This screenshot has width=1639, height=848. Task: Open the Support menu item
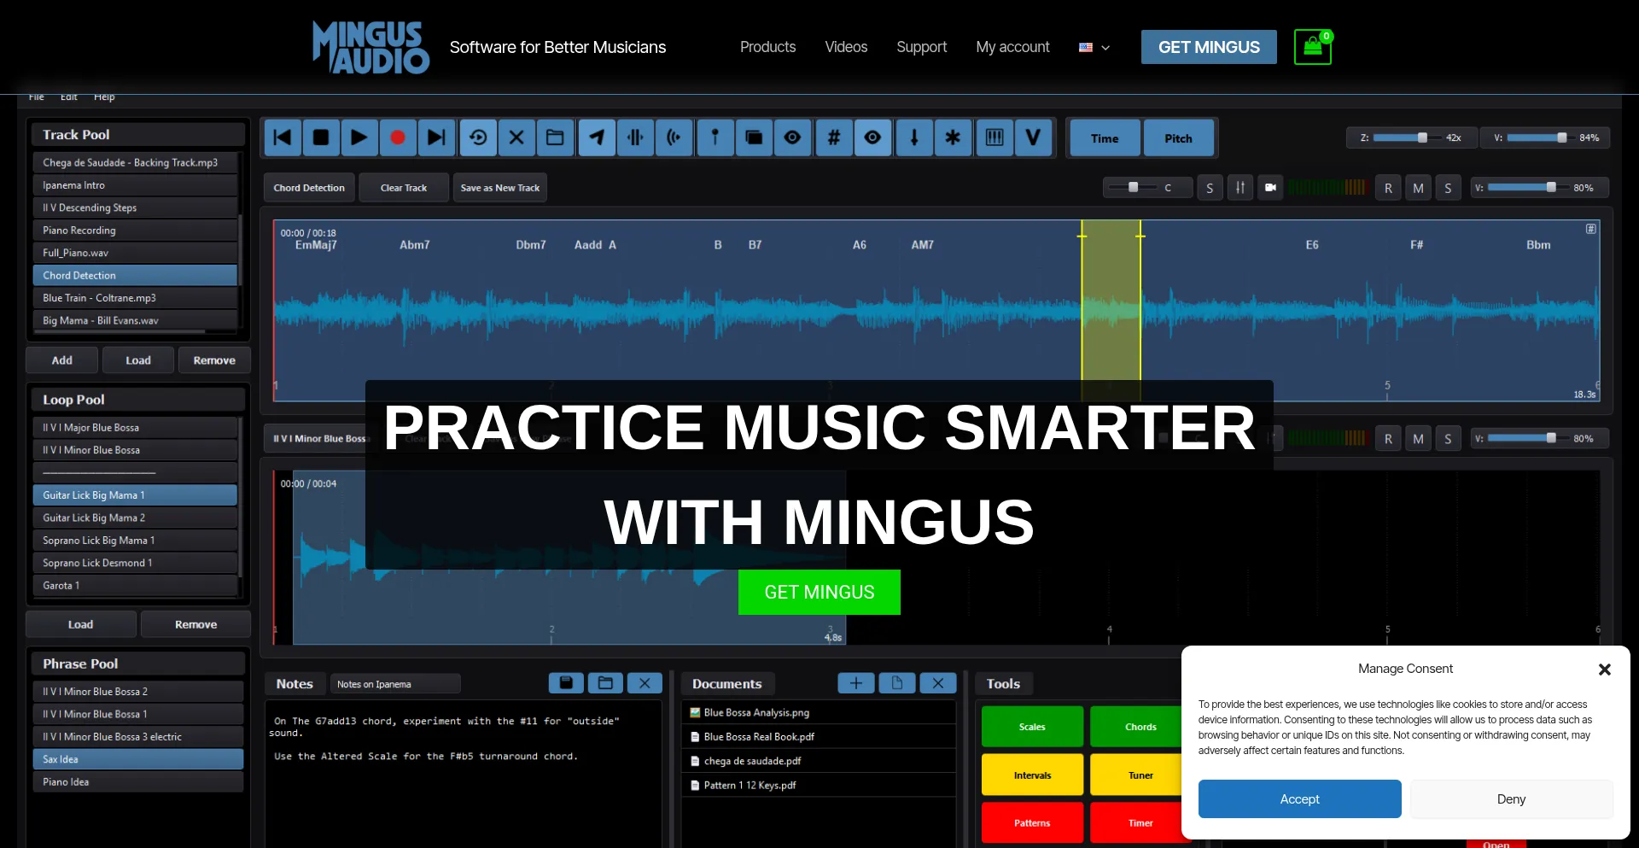point(921,47)
